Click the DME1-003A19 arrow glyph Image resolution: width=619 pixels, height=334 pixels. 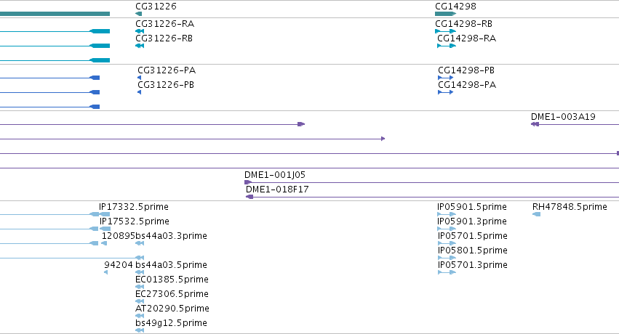[535, 124]
